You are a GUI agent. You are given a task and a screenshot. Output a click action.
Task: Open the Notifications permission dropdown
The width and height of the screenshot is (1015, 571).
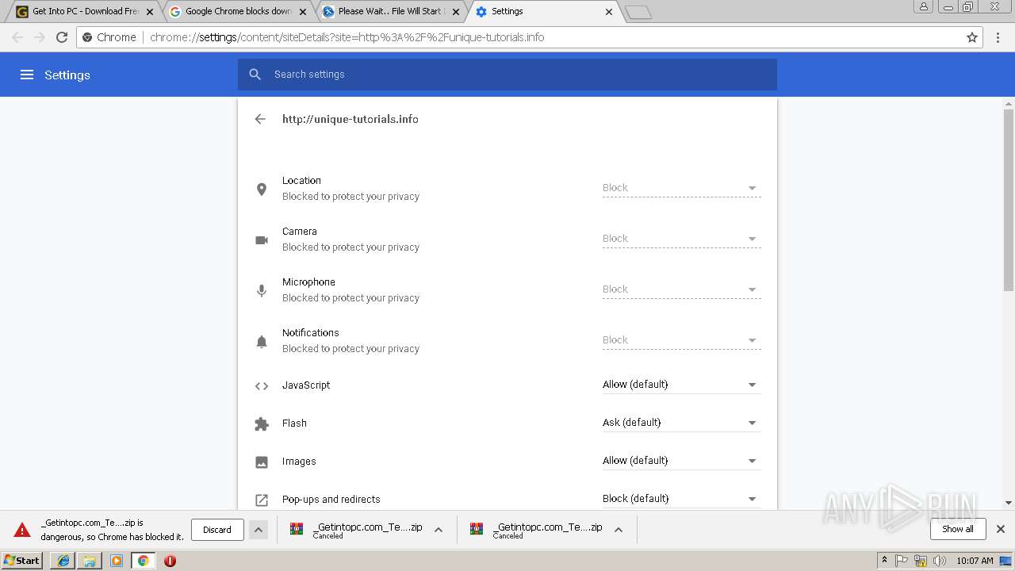681,340
